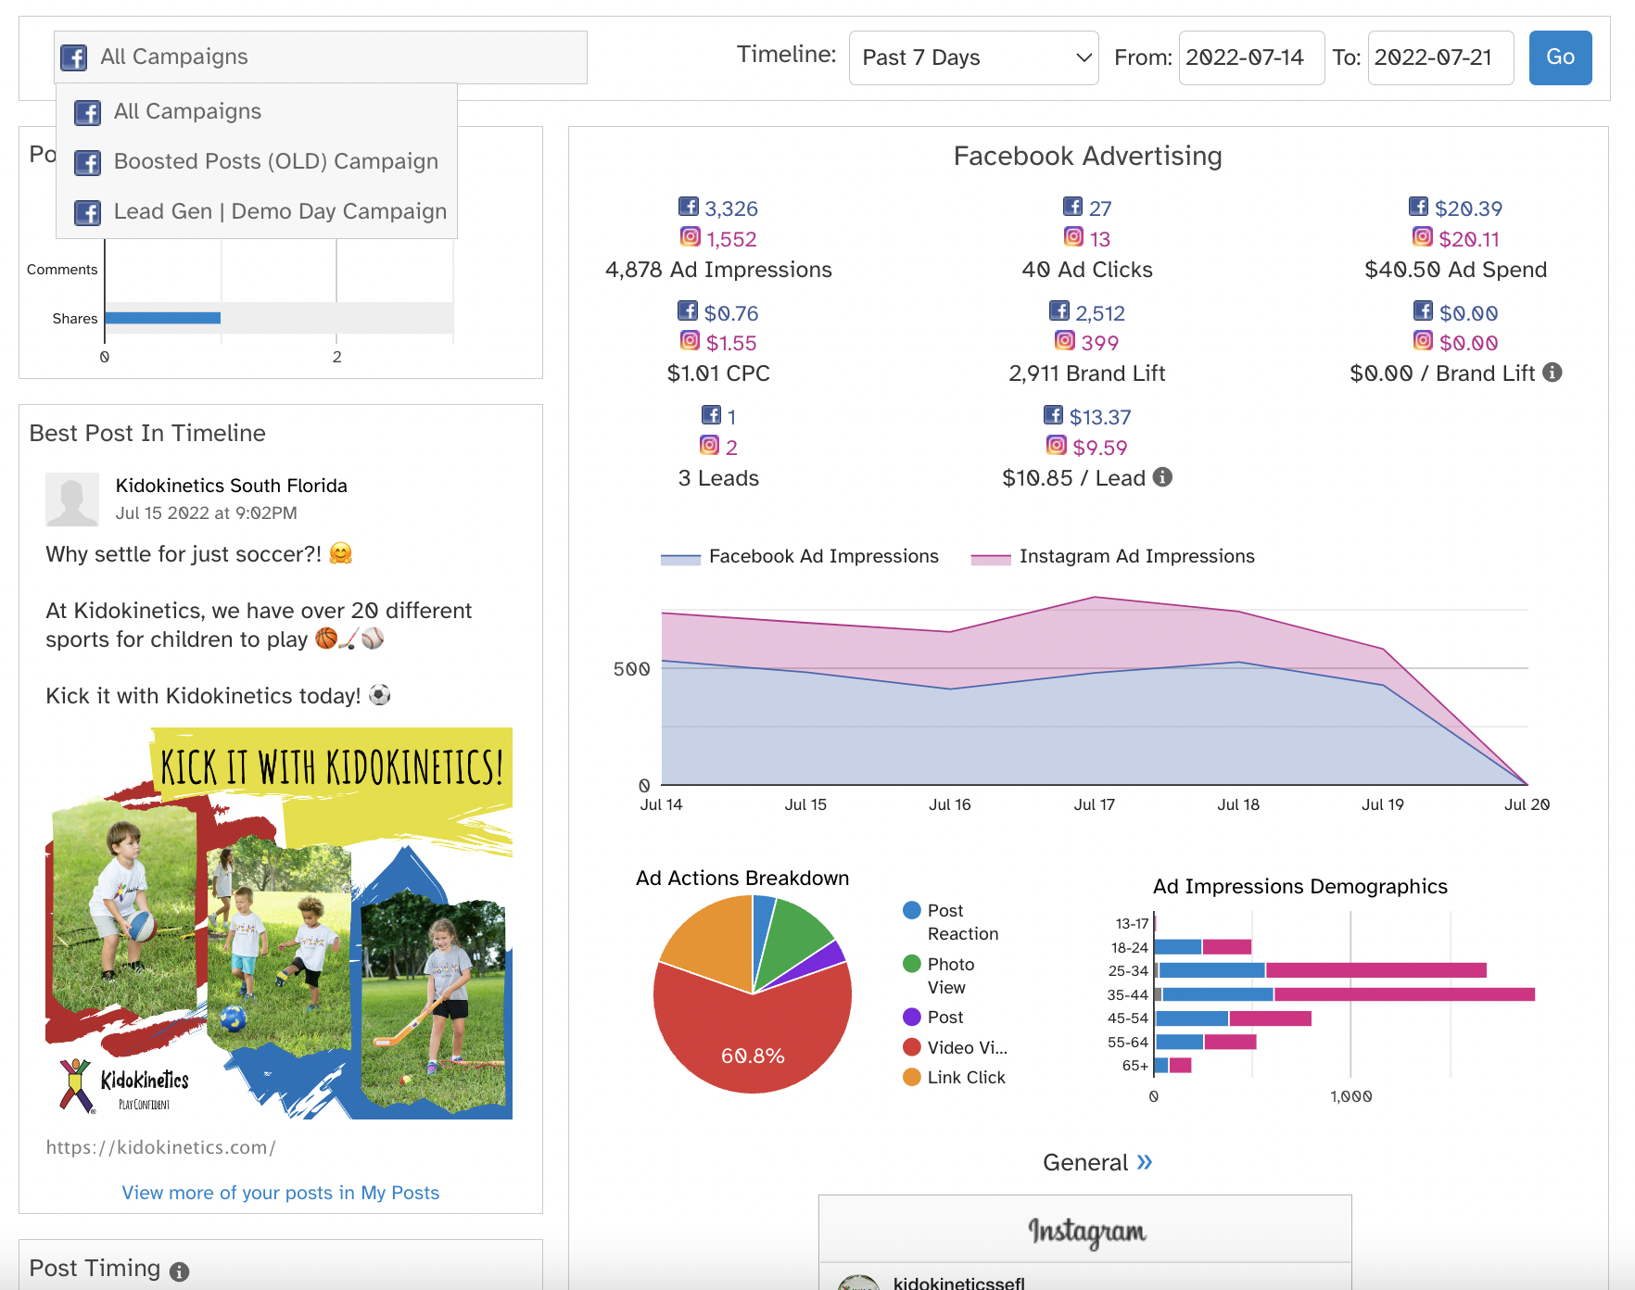Click Instagram icon beside $20.11 spend
The image size is (1635, 1290).
(x=1423, y=237)
